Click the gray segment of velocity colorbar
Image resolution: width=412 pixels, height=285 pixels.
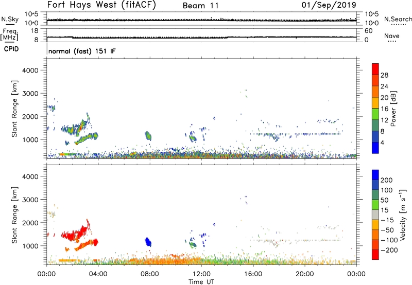(375, 215)
